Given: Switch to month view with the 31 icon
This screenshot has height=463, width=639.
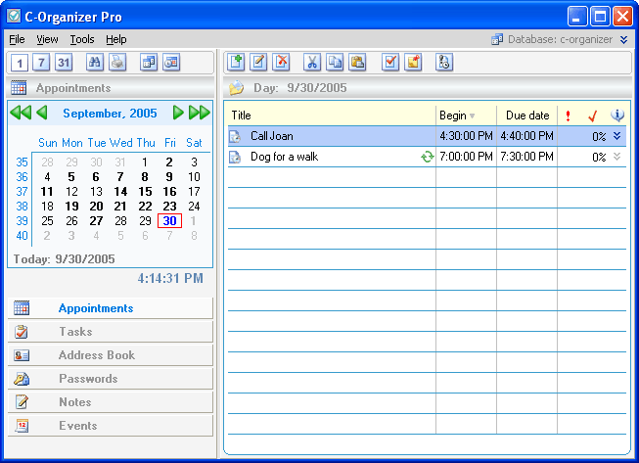Looking at the screenshot, I should pyautogui.click(x=64, y=63).
